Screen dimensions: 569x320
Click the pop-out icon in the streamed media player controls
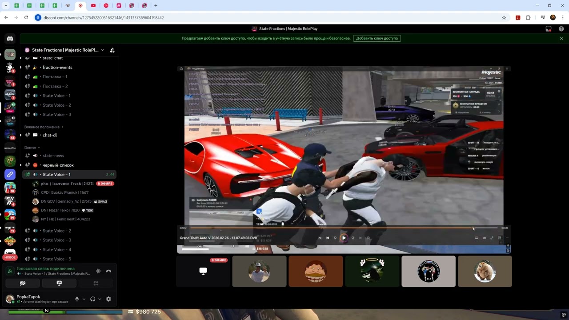coord(499,238)
